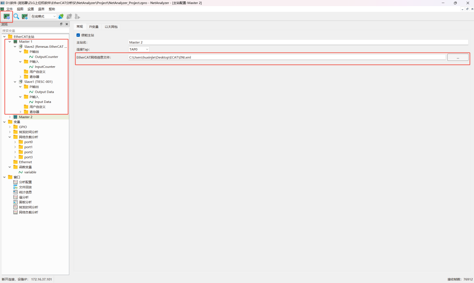Expand 寄存器 folder under Slave1

pyautogui.click(x=21, y=112)
